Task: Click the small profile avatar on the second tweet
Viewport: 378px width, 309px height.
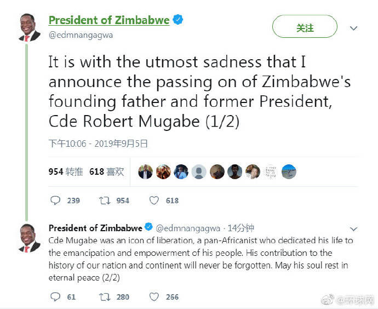Action: 28,238
